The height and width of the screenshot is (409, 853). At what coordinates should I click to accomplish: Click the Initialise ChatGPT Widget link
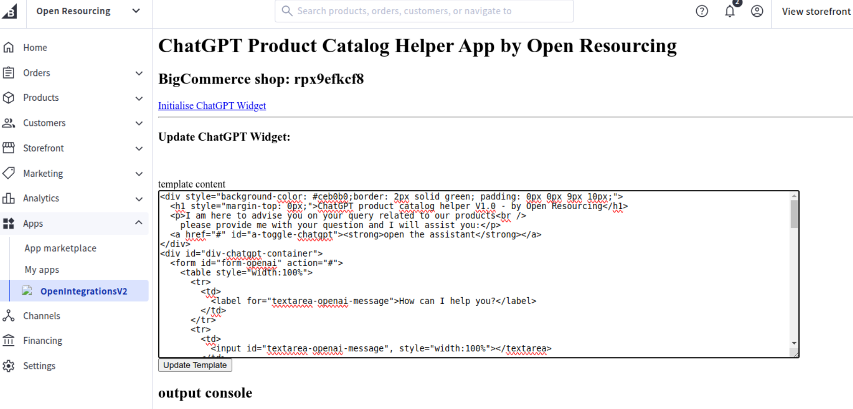(x=212, y=106)
